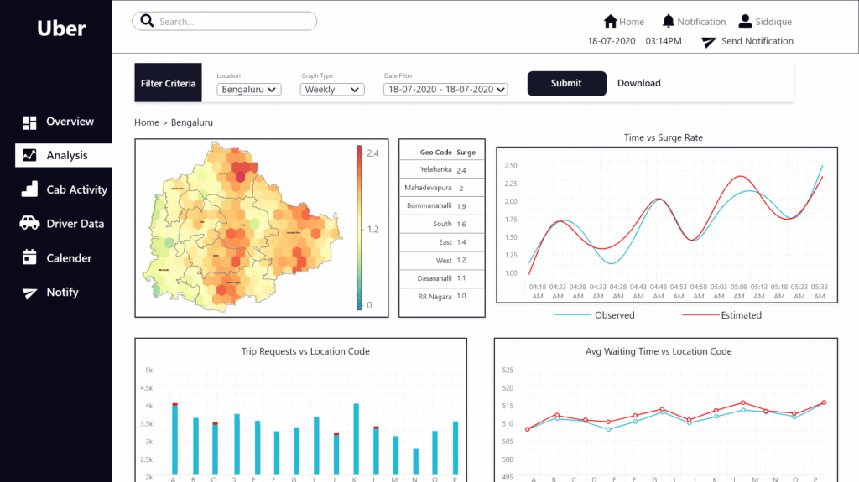Expand the Date Filter range dropdown

click(x=445, y=89)
